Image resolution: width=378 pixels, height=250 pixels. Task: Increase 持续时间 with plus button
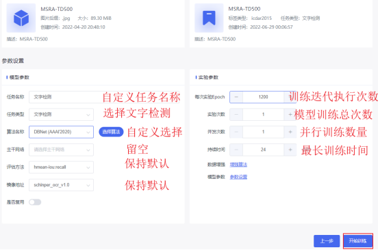coord(290,150)
